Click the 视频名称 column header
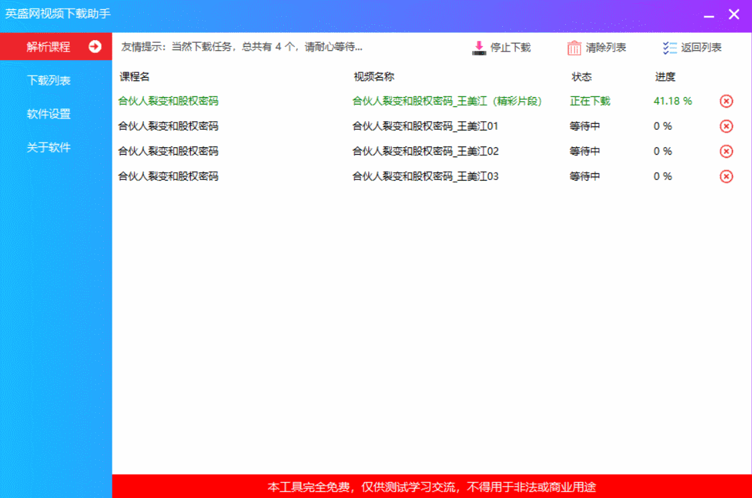 click(x=374, y=77)
